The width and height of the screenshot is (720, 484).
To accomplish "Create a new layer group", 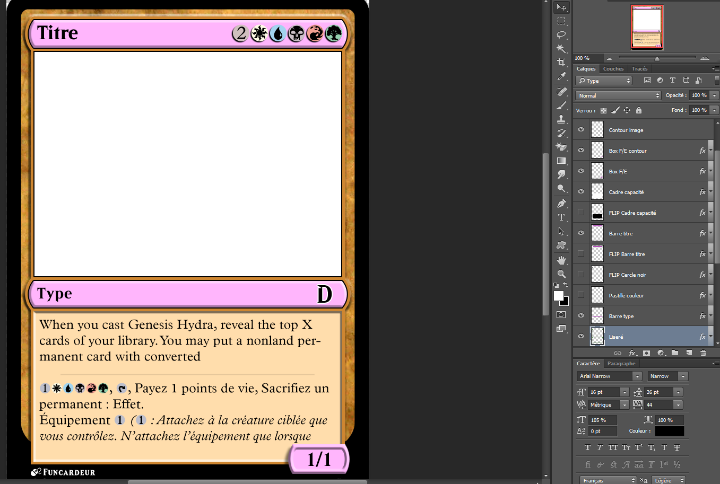I will 675,353.
